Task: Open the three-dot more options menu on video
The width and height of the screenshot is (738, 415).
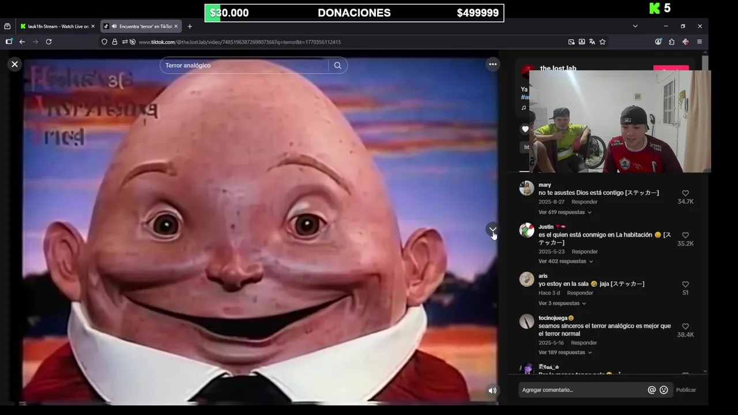Action: click(492, 65)
